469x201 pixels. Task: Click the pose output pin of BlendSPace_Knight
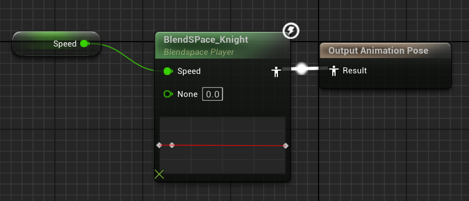click(x=276, y=72)
